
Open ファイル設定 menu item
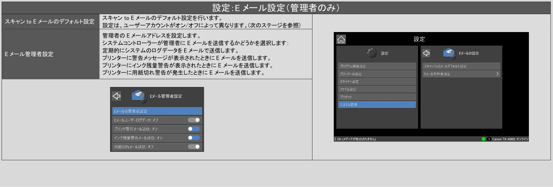377,89
